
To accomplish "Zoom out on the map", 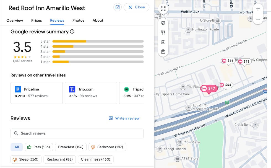I will click(x=258, y=19).
